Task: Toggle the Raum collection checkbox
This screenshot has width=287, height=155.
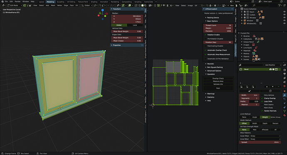Action: point(245,12)
